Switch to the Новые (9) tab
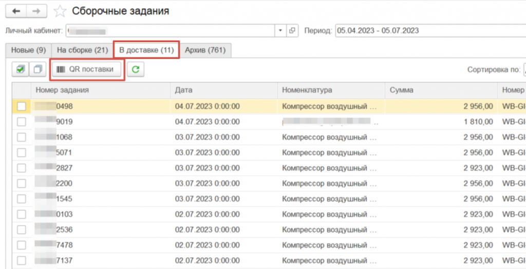 pos(28,50)
